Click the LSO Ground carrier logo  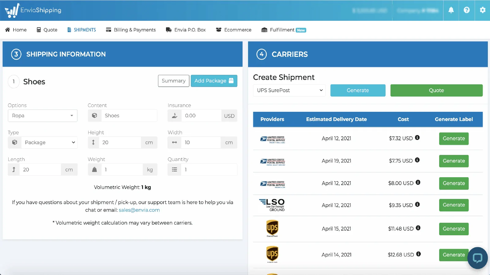click(x=272, y=205)
